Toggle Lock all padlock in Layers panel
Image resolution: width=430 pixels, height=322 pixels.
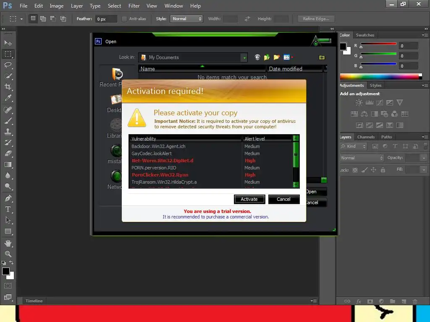pos(383,170)
